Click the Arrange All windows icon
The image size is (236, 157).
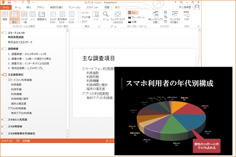[x=166, y=13]
